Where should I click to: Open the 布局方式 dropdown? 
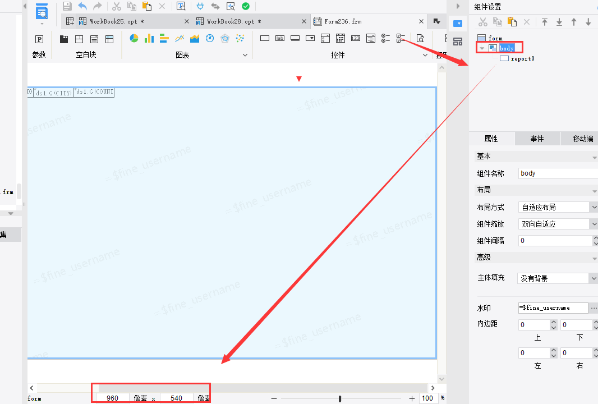point(558,207)
